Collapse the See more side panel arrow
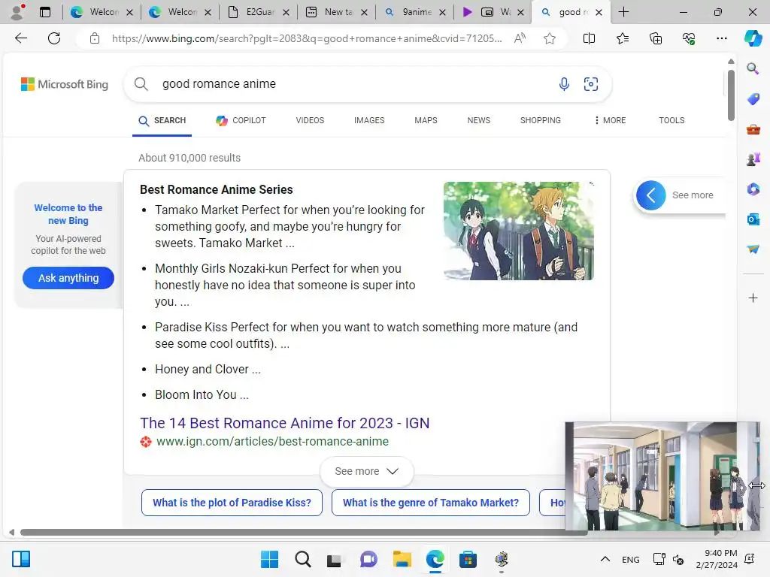 [x=650, y=195]
